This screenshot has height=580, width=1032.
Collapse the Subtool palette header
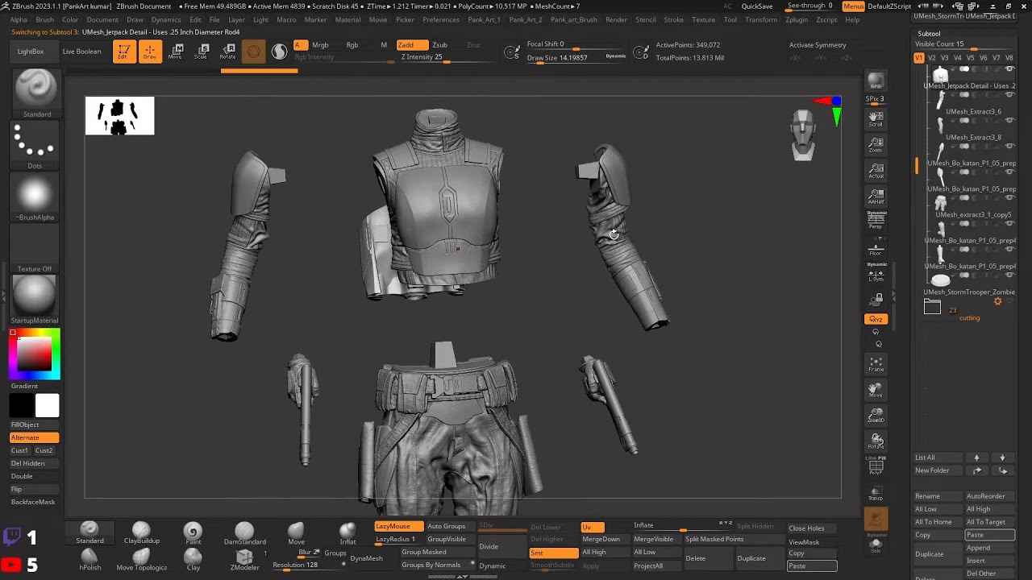(929, 34)
